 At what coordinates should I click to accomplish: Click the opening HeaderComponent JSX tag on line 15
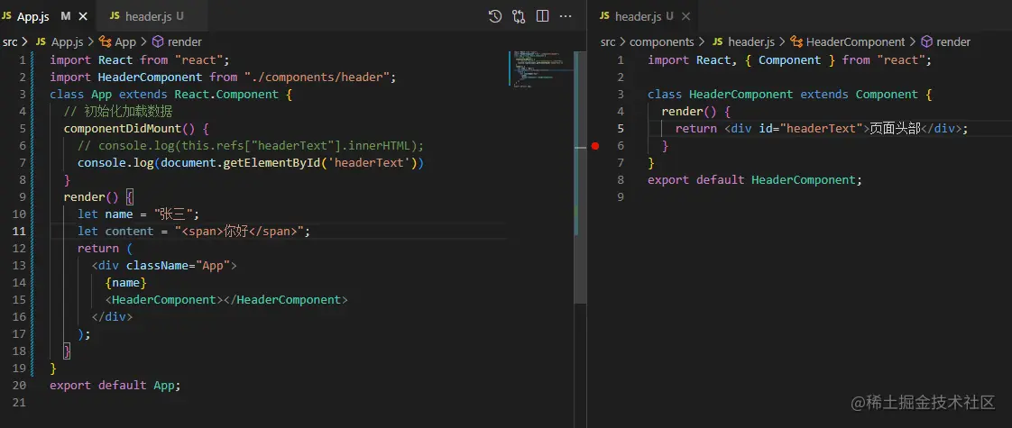(162, 300)
